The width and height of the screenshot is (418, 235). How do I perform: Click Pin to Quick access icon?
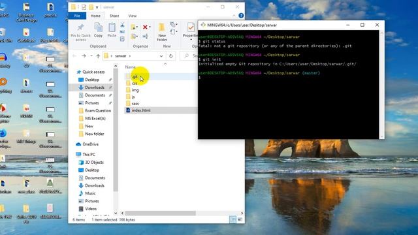(80, 27)
